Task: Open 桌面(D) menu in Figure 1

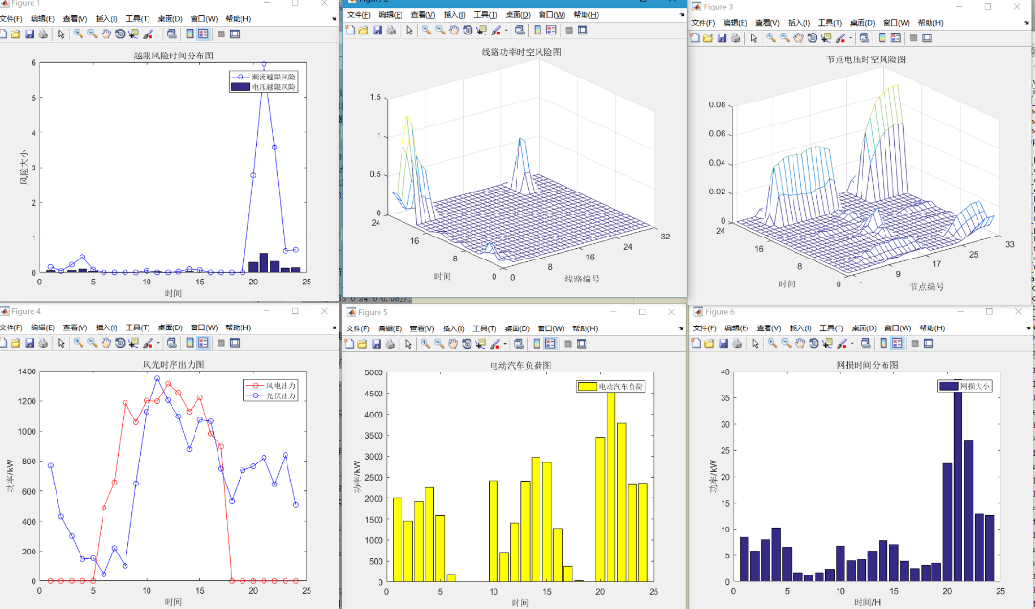Action: tap(170, 18)
